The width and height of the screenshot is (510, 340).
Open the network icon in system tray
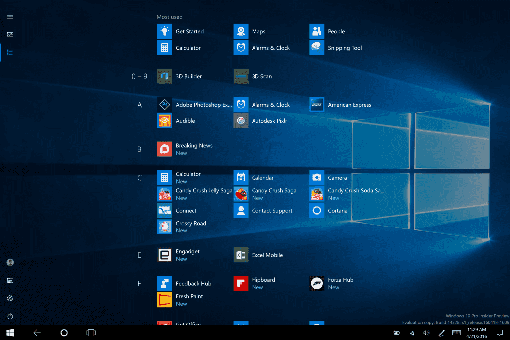[x=412, y=333]
